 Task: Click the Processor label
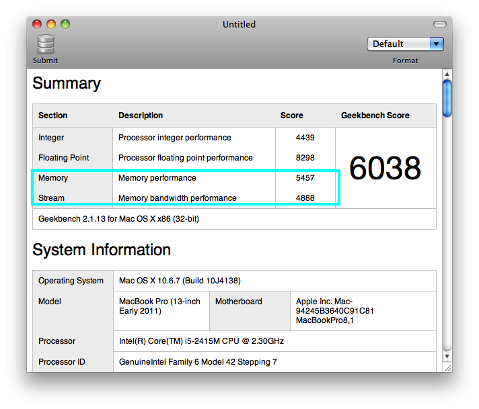coord(57,341)
